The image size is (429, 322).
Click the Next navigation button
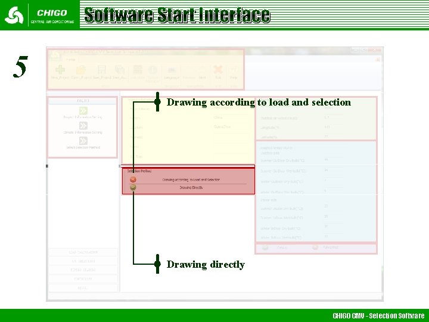pos(202,73)
